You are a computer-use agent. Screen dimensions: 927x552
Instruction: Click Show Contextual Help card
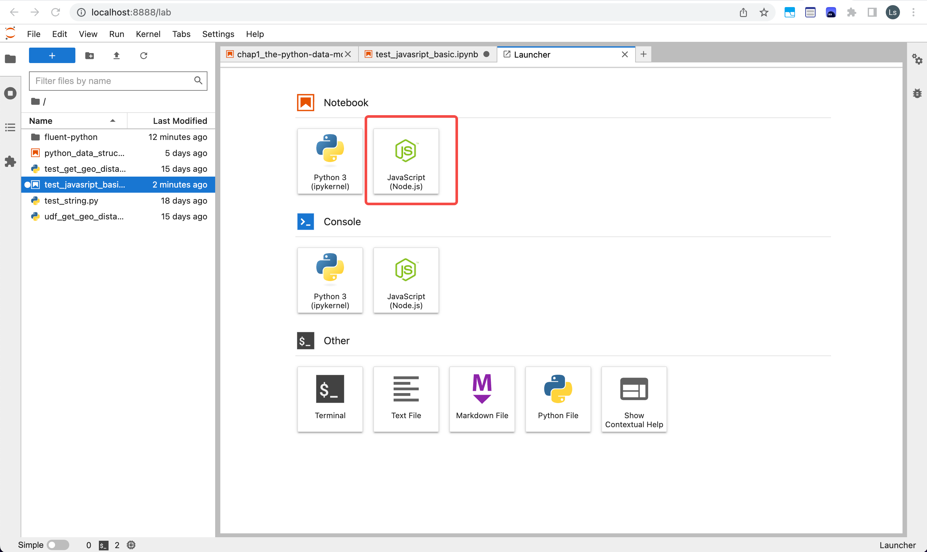[634, 399]
